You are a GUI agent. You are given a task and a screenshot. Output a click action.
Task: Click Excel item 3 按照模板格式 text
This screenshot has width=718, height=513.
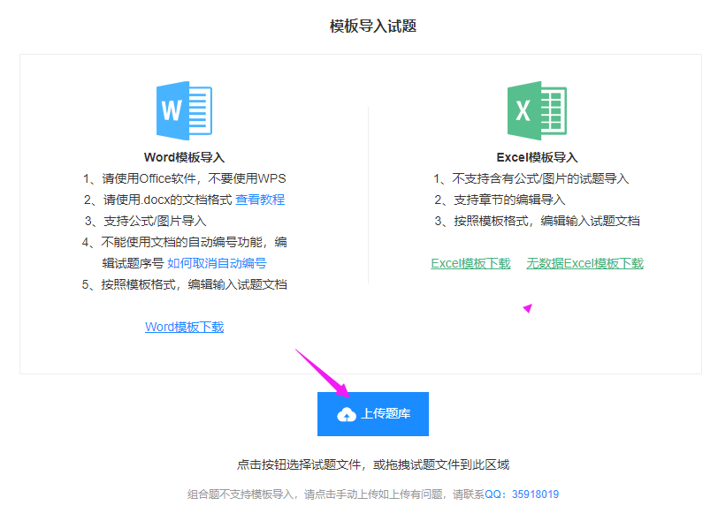click(546, 222)
